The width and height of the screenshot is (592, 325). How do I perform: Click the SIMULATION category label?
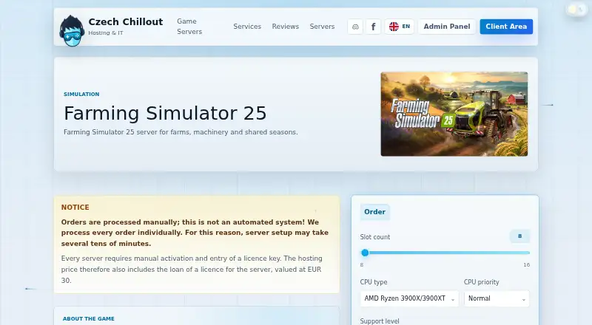click(x=81, y=95)
